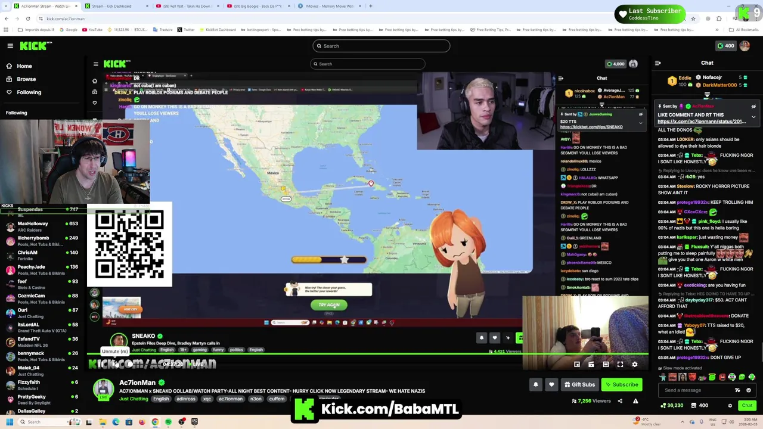Open chat settings gear icon

coord(730,406)
